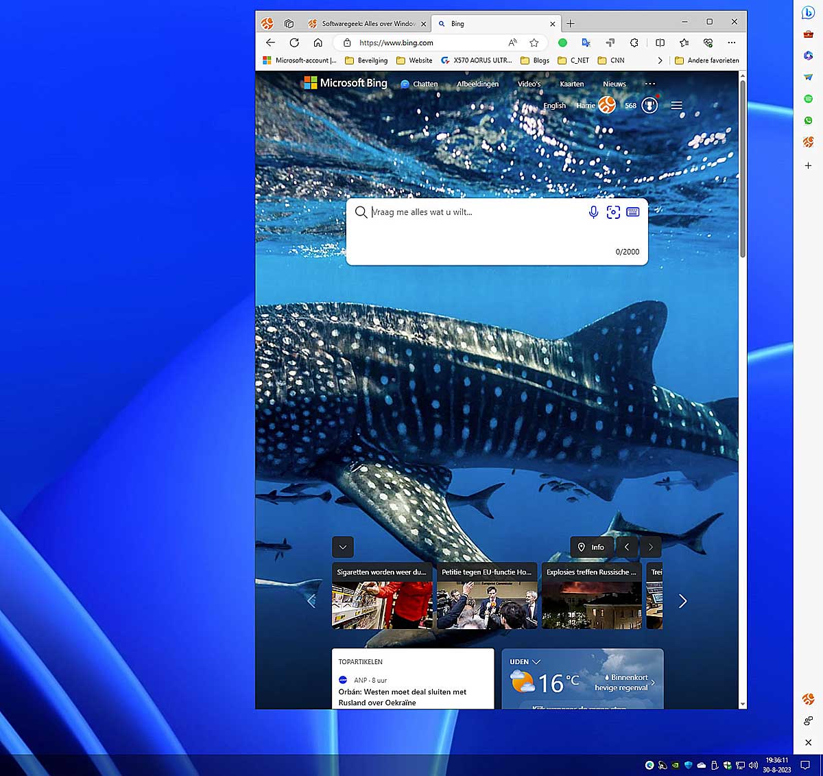Select the Bing browser tab

496,23
